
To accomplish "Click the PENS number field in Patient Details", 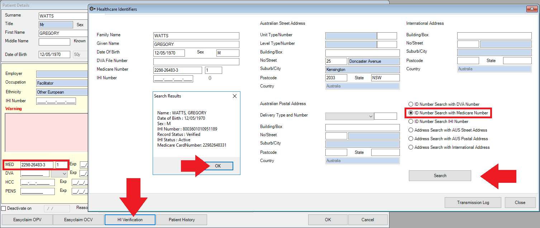I will point(38,191).
